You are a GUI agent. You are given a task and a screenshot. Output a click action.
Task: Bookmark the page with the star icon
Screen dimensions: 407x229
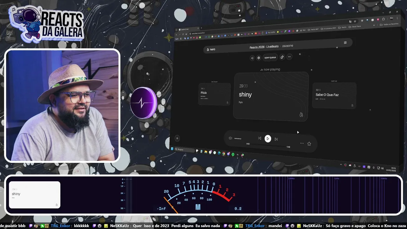coord(355,21)
